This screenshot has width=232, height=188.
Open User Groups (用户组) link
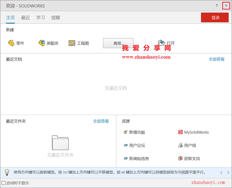187,145
